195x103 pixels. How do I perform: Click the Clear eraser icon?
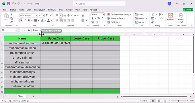click(153, 22)
